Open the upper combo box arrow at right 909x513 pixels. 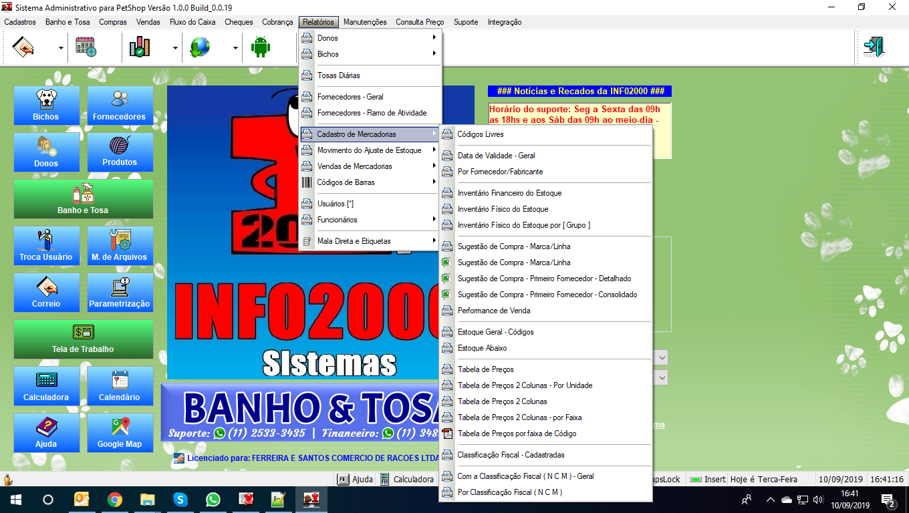[662, 358]
